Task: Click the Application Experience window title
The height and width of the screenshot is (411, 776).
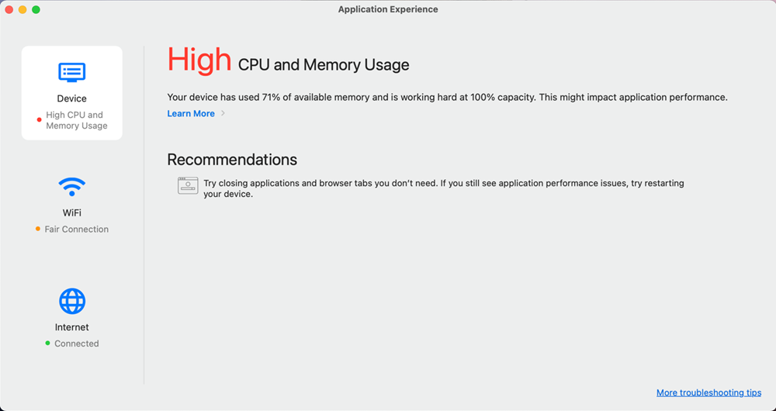Action: [x=388, y=10]
